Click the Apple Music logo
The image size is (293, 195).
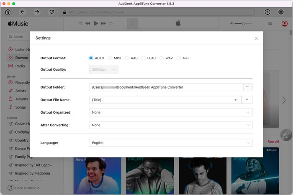point(18,24)
